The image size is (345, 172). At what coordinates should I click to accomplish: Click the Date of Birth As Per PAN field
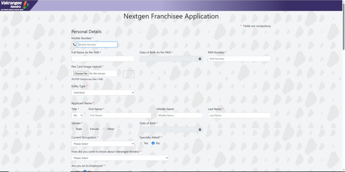[168, 59]
